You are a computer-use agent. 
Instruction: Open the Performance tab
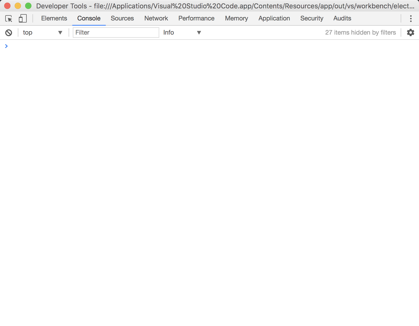(196, 18)
